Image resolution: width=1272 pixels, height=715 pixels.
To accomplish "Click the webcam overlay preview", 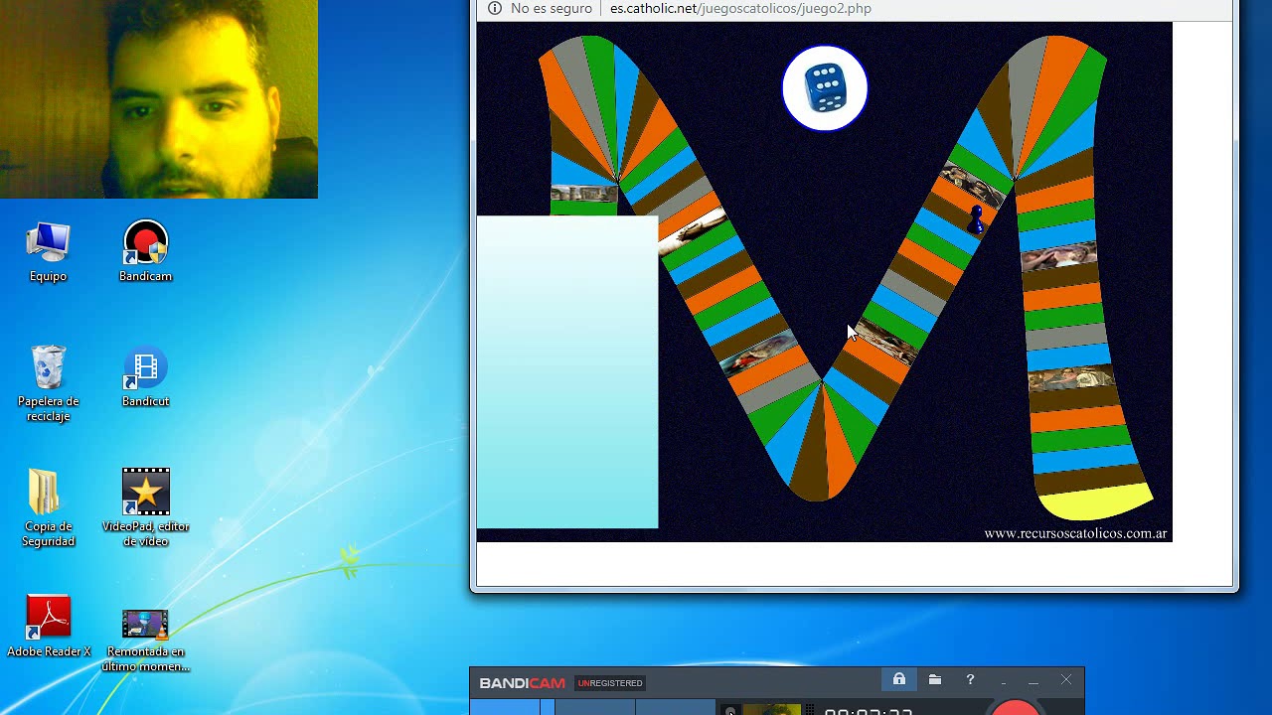I will [x=159, y=99].
